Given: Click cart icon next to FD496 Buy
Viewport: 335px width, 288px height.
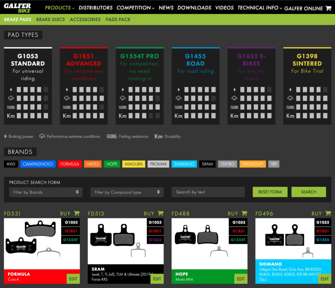Looking at the screenshot, I should point(328,213).
